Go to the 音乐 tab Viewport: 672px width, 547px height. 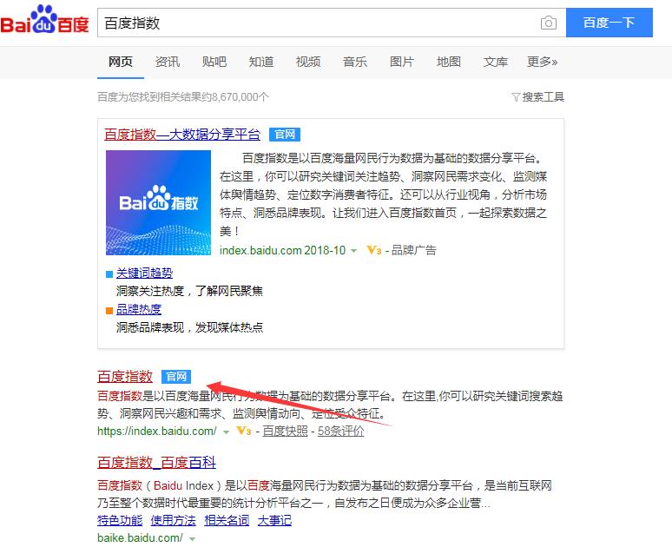(355, 62)
